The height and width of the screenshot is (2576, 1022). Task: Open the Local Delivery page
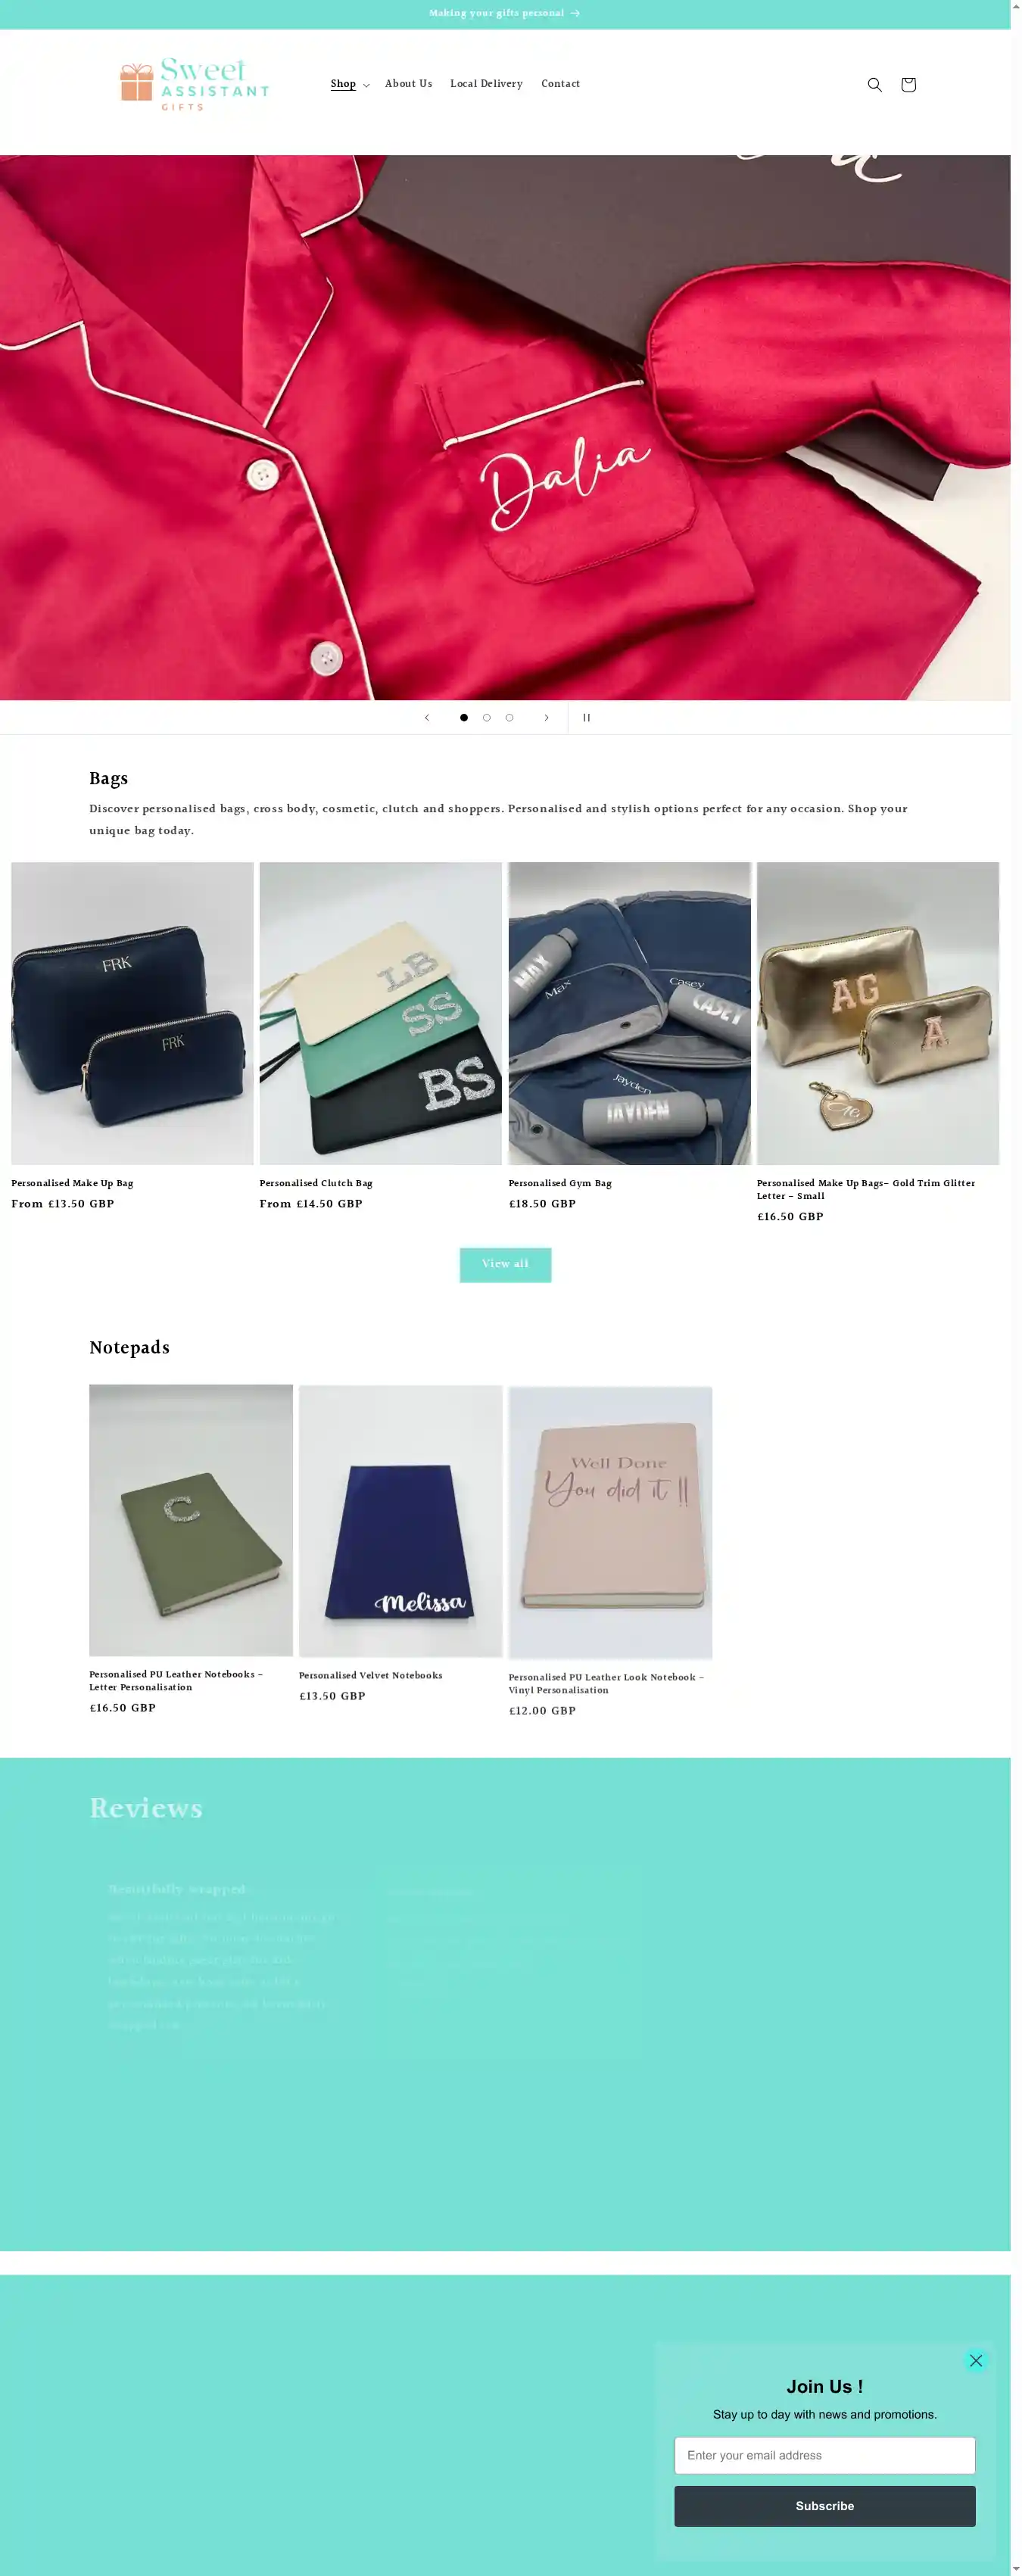(x=486, y=84)
